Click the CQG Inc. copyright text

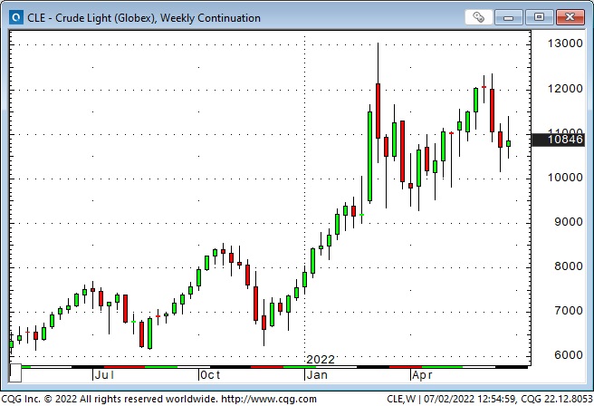click(110, 399)
